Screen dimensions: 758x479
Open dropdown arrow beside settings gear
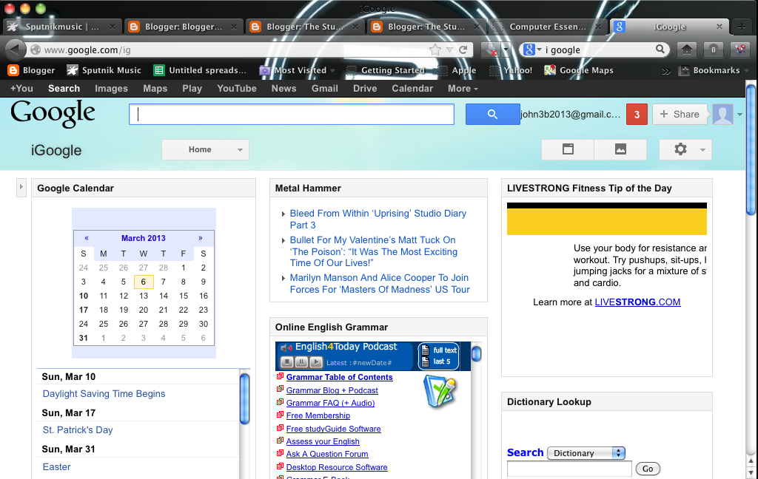(702, 149)
